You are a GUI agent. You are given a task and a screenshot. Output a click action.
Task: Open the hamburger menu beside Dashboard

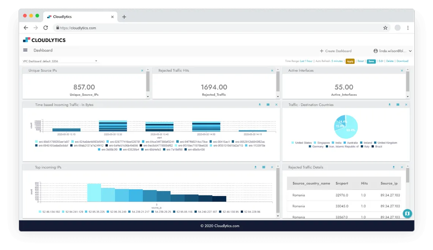(x=25, y=50)
